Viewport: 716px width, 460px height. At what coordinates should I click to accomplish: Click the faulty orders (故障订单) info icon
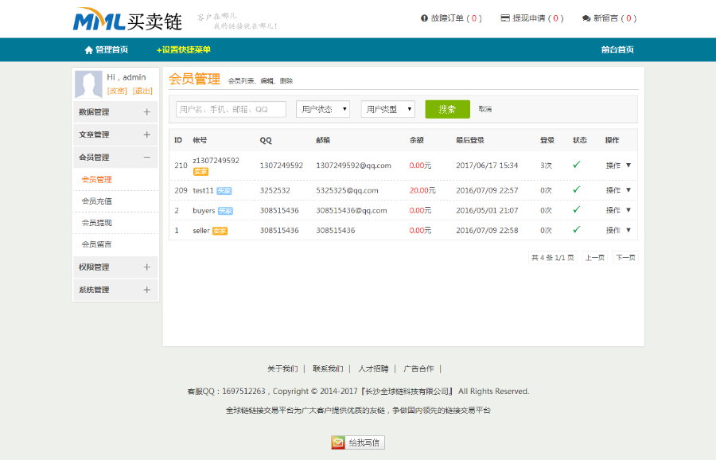(422, 18)
